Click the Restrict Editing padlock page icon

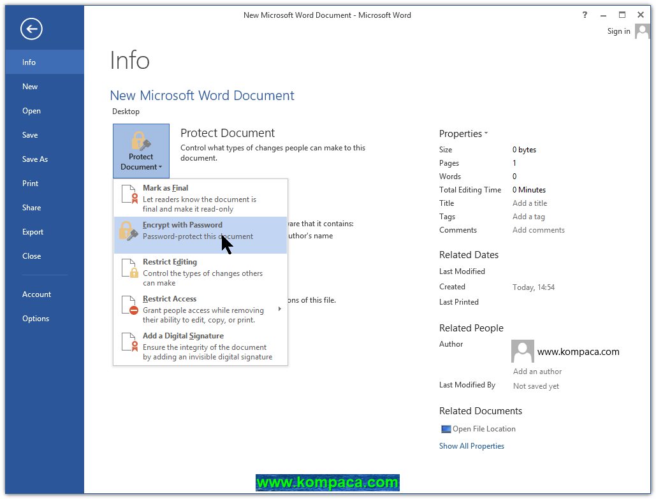point(129,268)
